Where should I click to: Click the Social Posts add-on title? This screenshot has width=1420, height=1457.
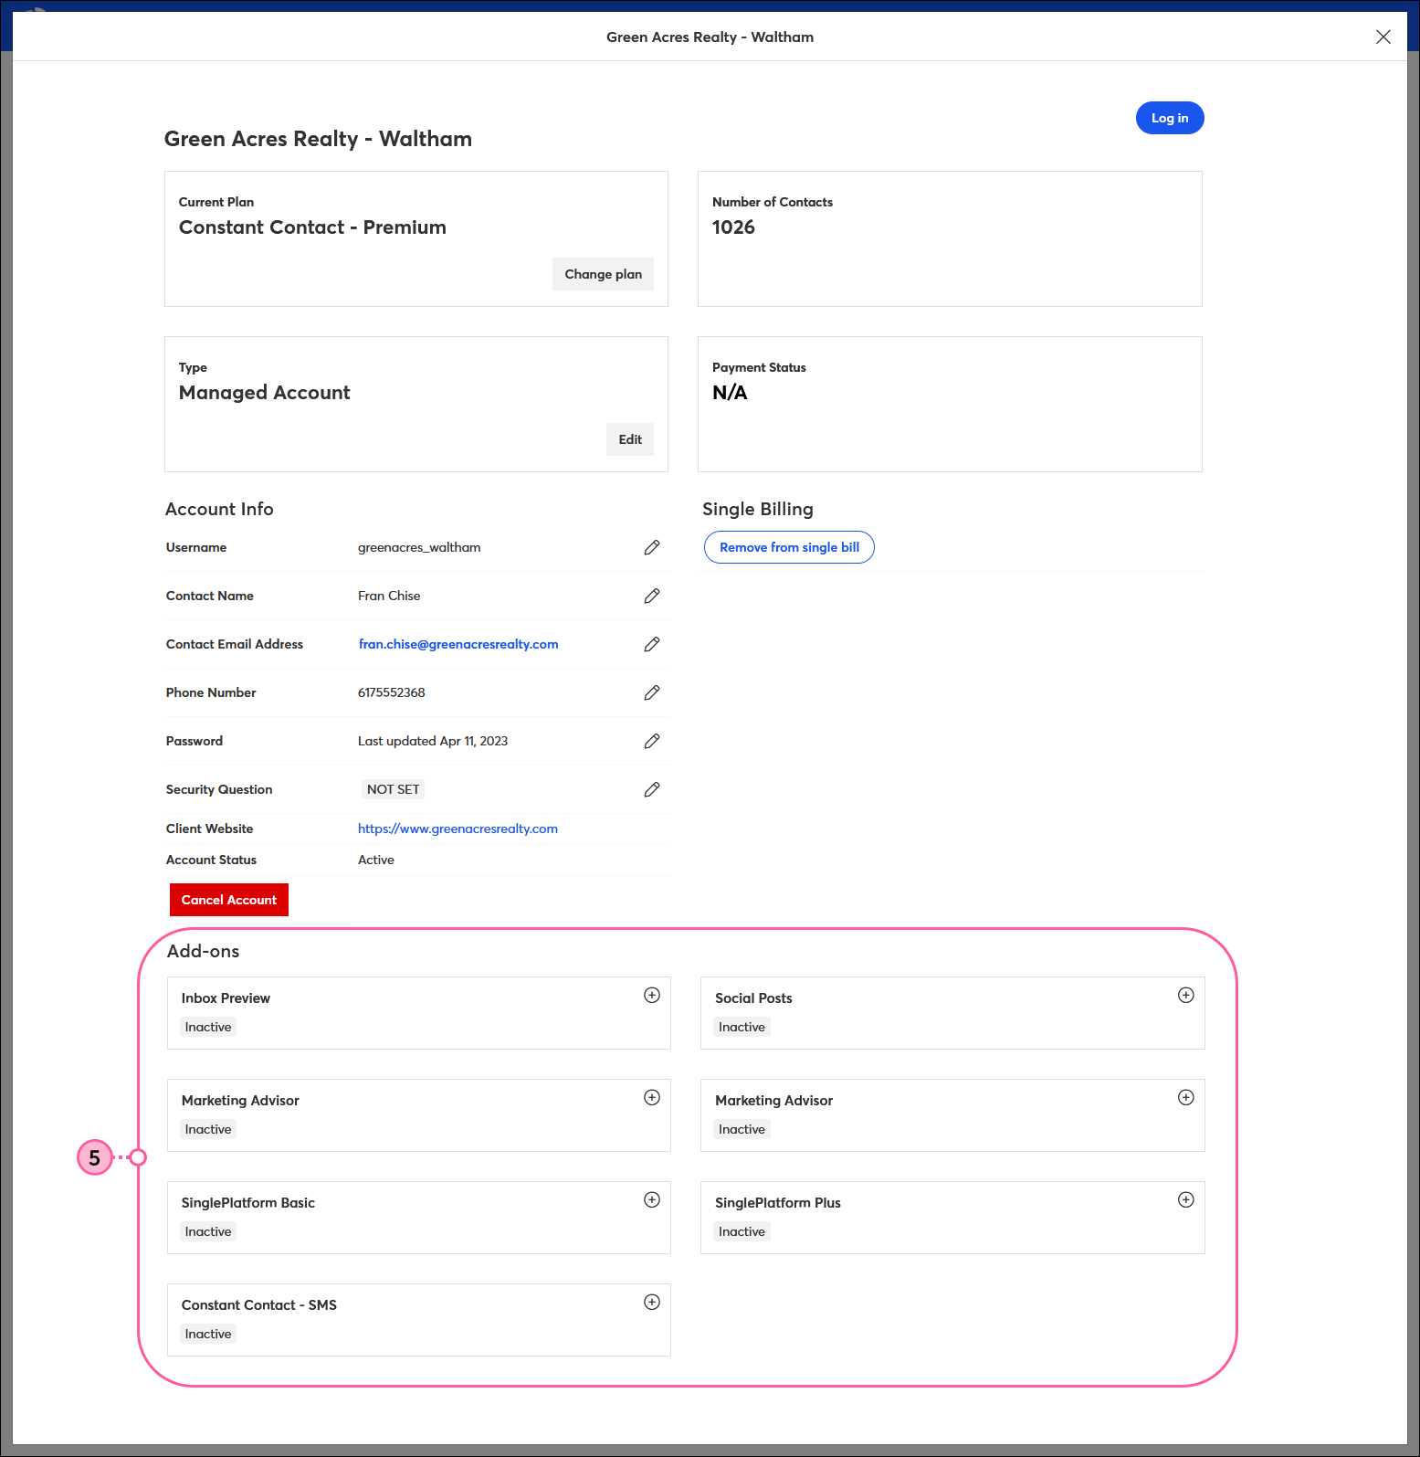[753, 998]
